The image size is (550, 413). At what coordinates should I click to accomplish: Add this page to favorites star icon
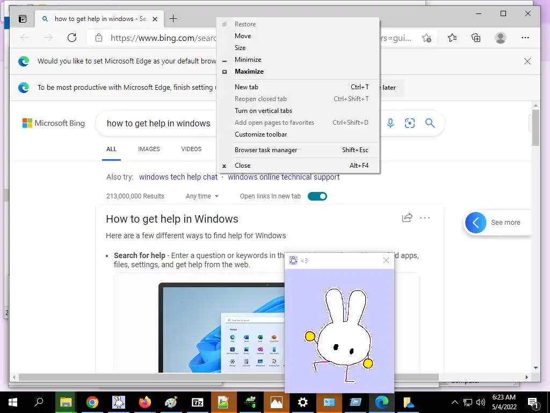point(426,38)
